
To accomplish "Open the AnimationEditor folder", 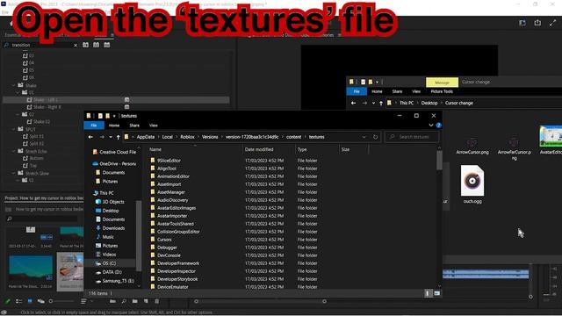I will pos(173,176).
